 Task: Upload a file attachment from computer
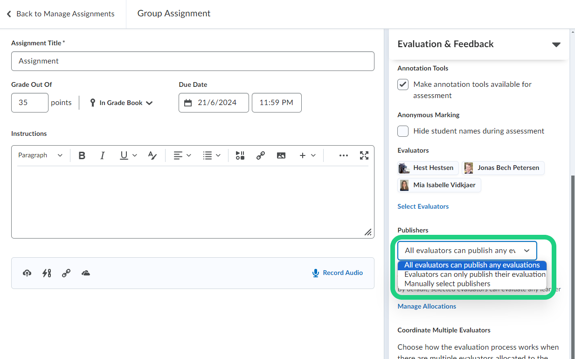pyautogui.click(x=27, y=273)
